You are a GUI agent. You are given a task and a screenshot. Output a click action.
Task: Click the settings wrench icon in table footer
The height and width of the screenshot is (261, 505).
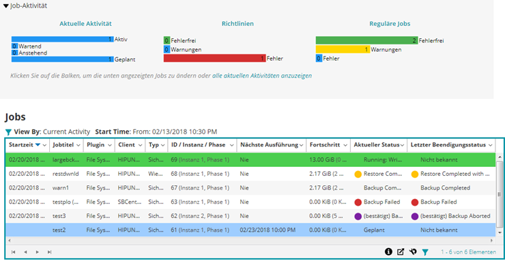[x=413, y=251]
